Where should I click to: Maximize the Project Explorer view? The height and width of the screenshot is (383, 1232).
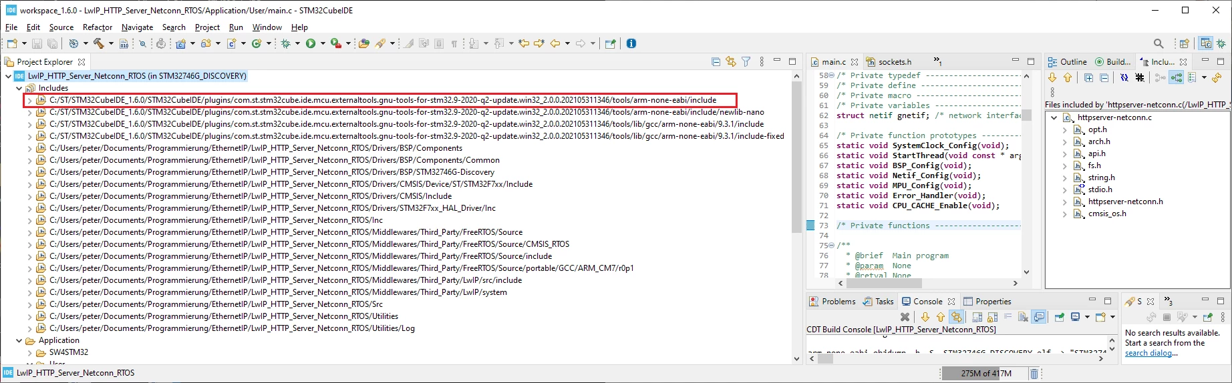click(792, 61)
